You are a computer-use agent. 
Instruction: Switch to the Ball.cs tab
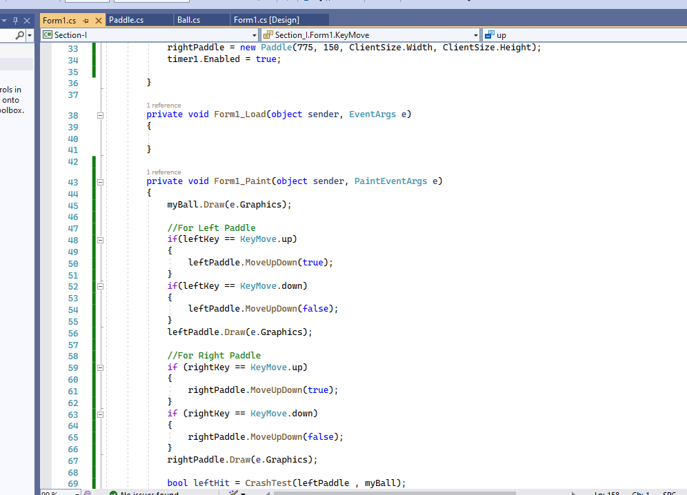pyautogui.click(x=188, y=20)
